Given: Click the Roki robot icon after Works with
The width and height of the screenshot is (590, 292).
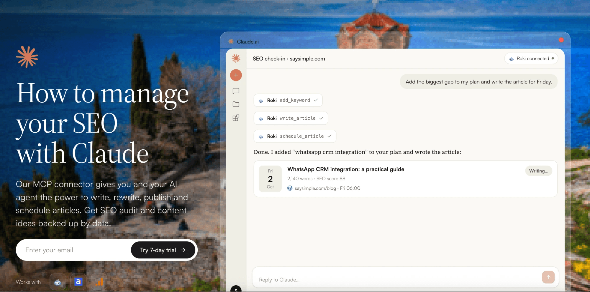Looking at the screenshot, I should tap(58, 282).
